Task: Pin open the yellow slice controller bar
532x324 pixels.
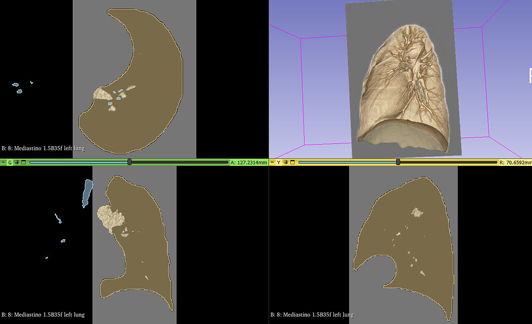Action: click(273, 162)
